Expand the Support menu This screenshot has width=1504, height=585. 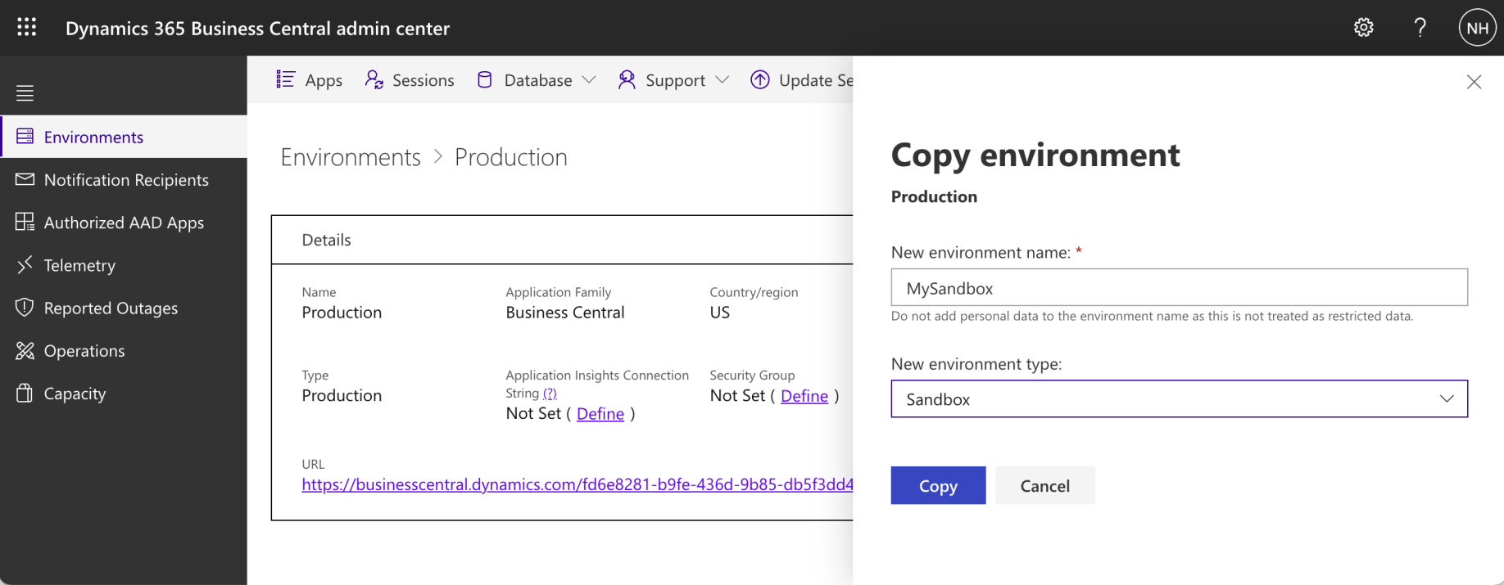click(673, 80)
